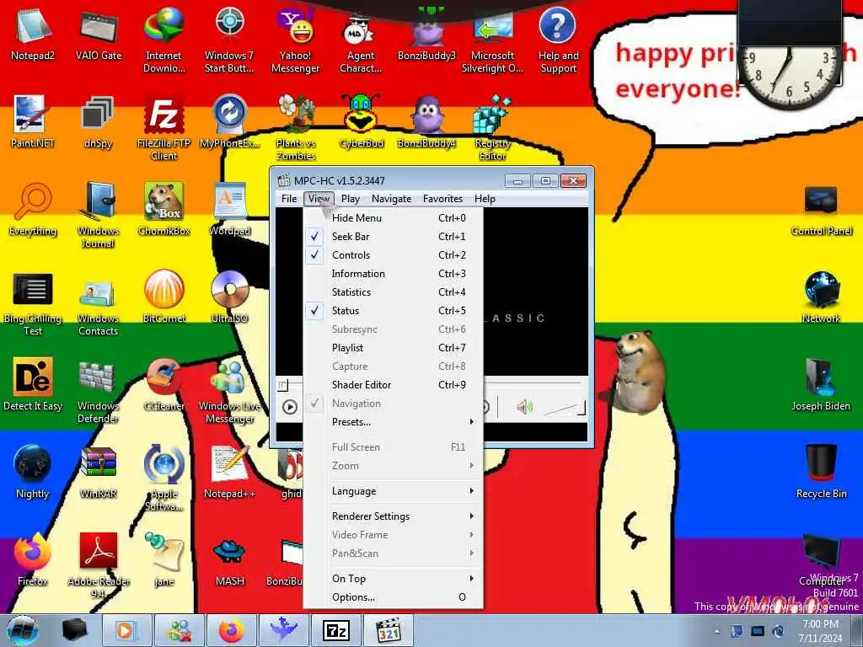
Task: Toggle the Status bar view option
Action: 393,311
